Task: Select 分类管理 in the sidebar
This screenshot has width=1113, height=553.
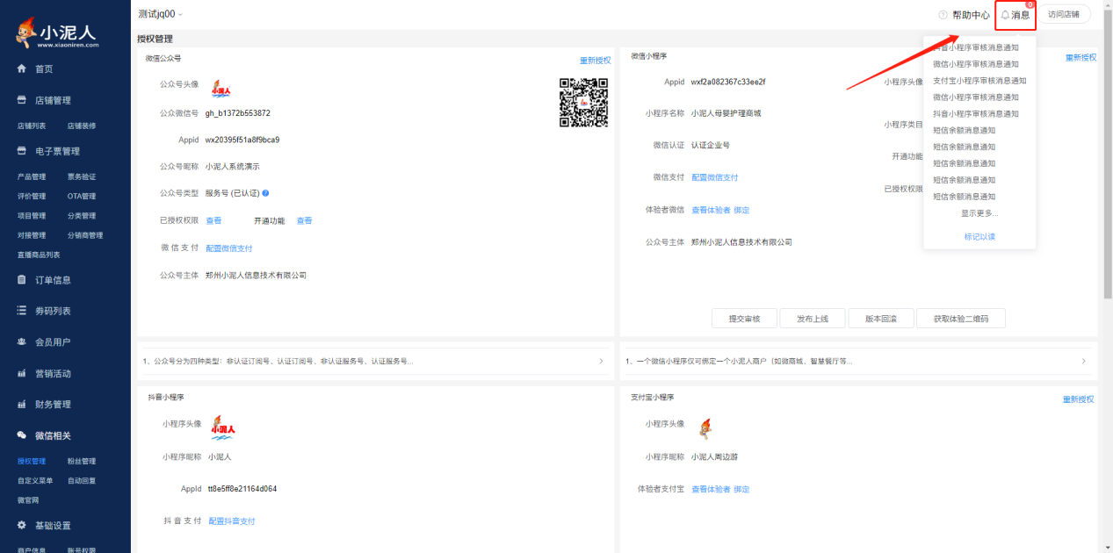Action: [82, 216]
